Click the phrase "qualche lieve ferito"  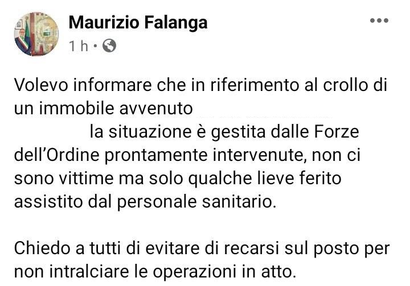point(265,179)
